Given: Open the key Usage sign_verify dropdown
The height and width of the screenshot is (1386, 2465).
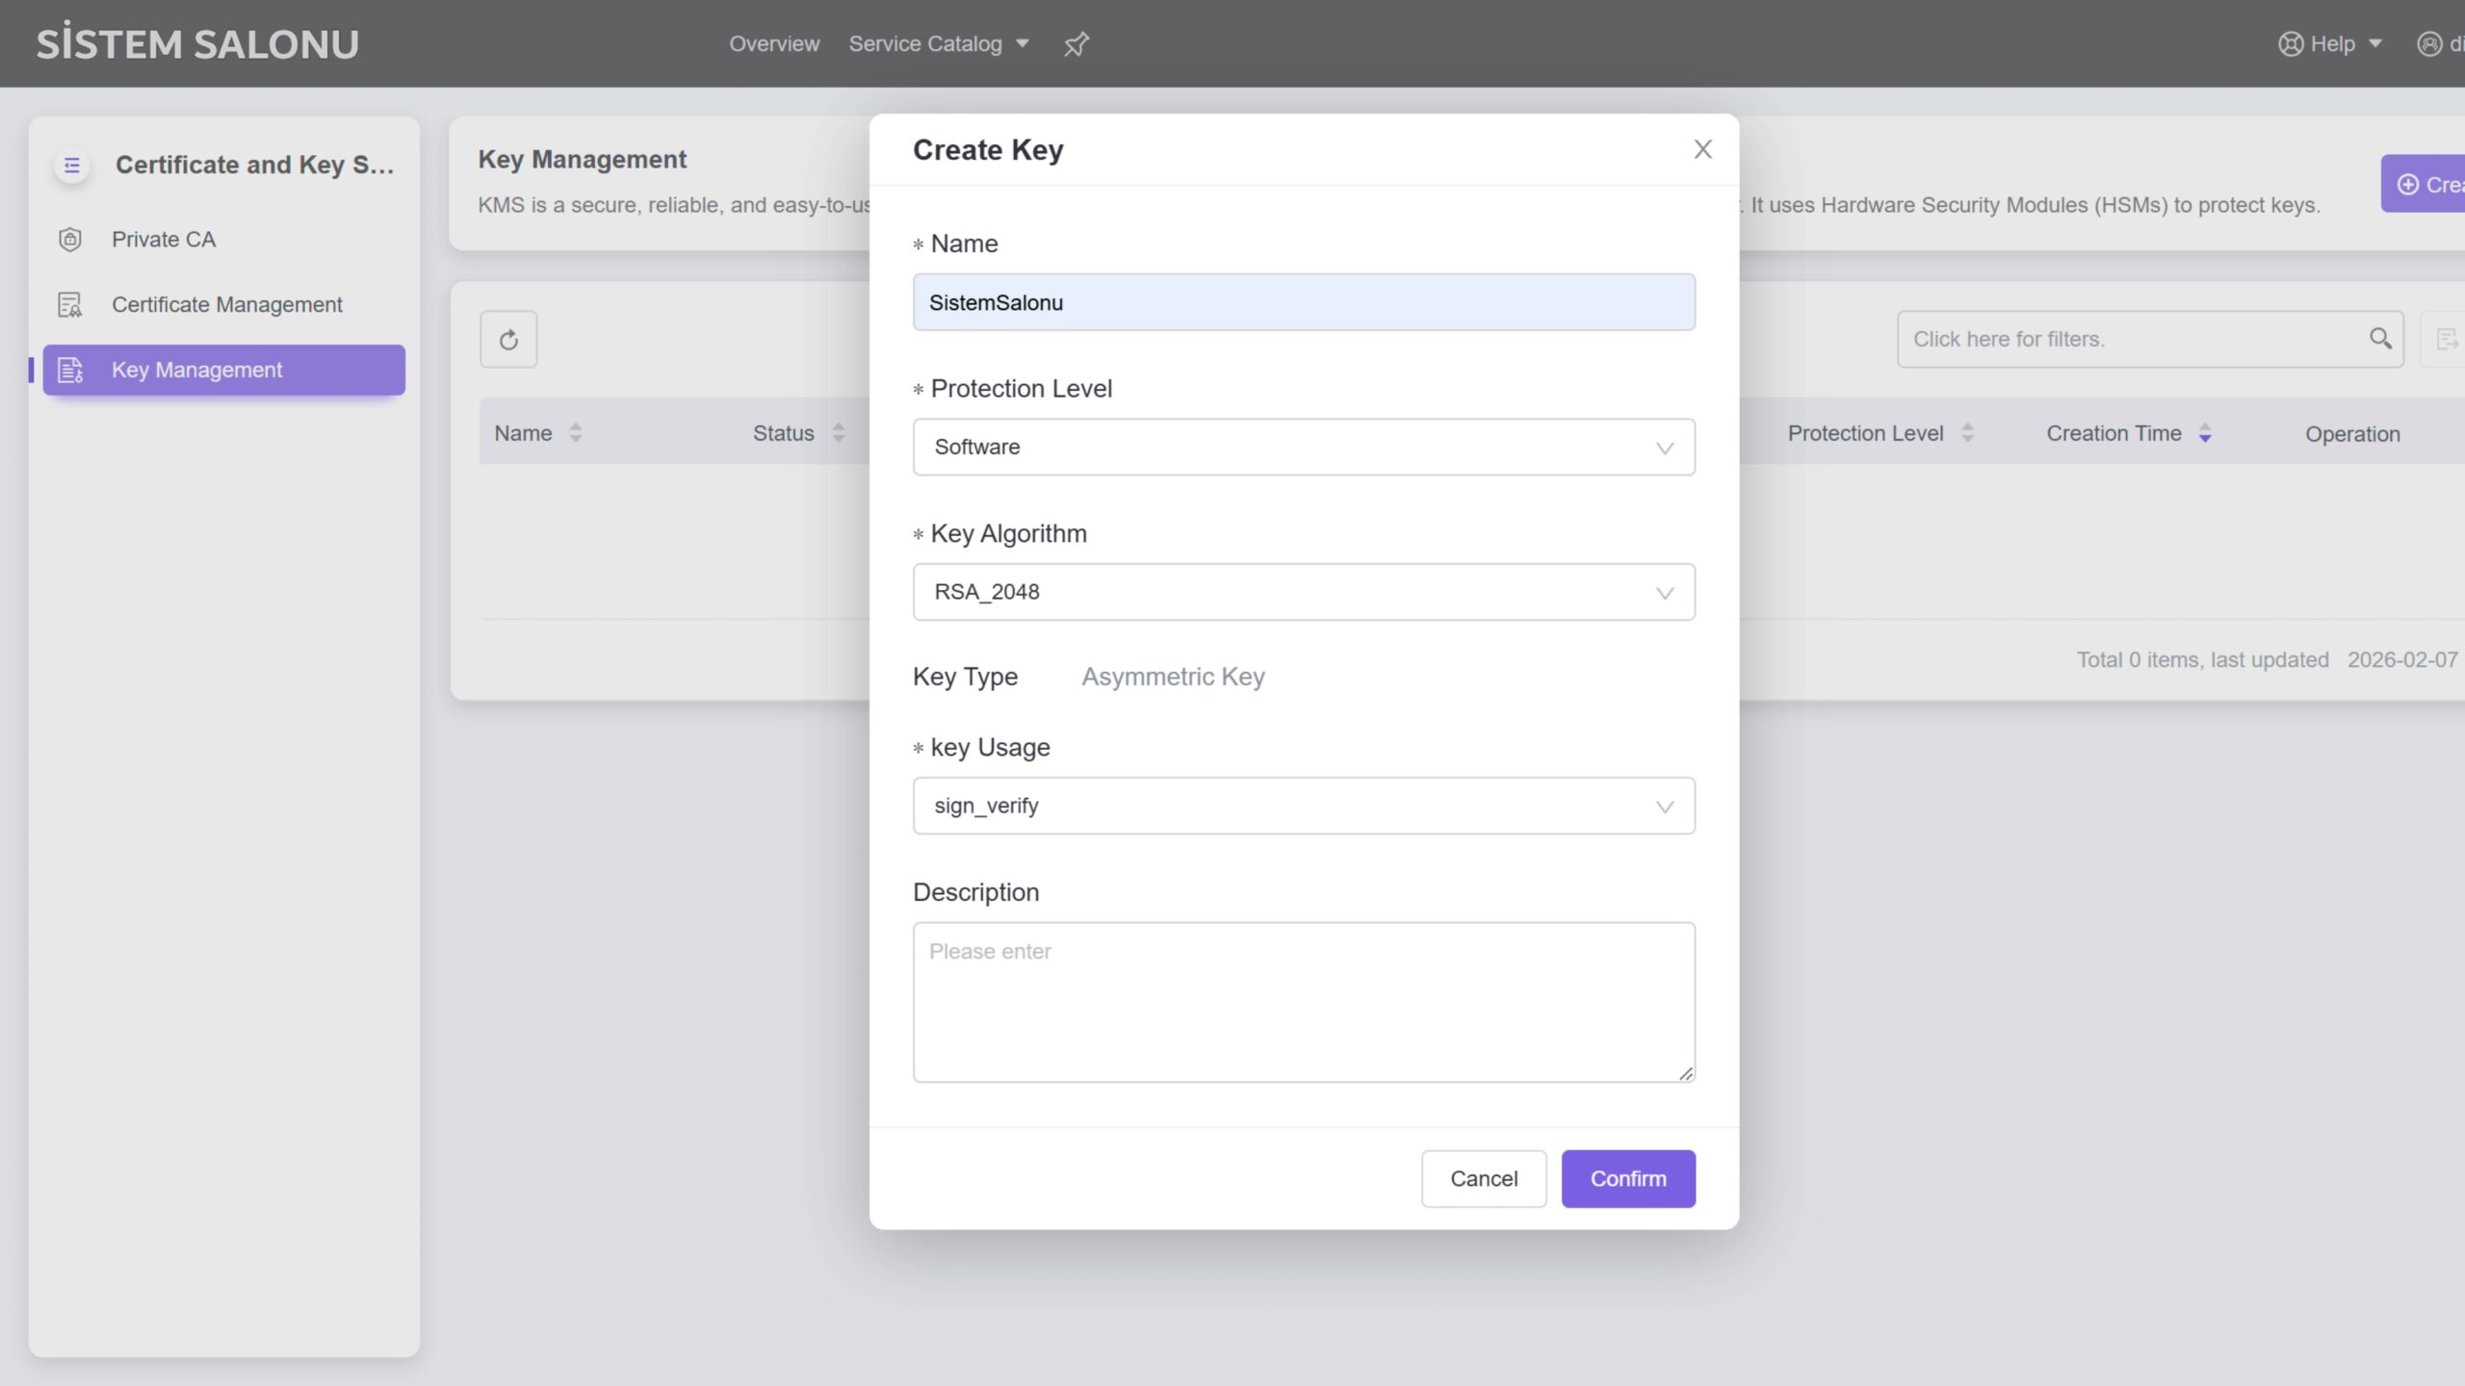Looking at the screenshot, I should pyautogui.click(x=1303, y=806).
